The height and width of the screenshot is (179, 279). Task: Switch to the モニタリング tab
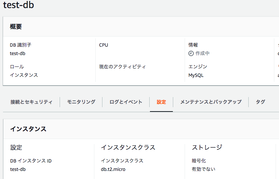coord(81,102)
